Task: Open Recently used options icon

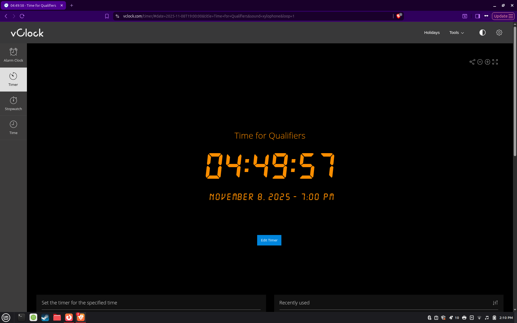Action: click(x=495, y=303)
